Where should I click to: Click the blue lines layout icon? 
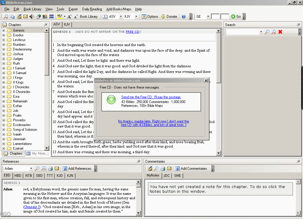pyautogui.click(x=51, y=17)
